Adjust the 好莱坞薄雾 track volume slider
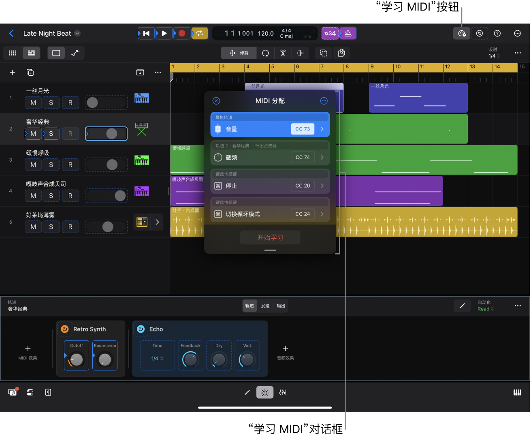531x436 pixels. click(106, 227)
